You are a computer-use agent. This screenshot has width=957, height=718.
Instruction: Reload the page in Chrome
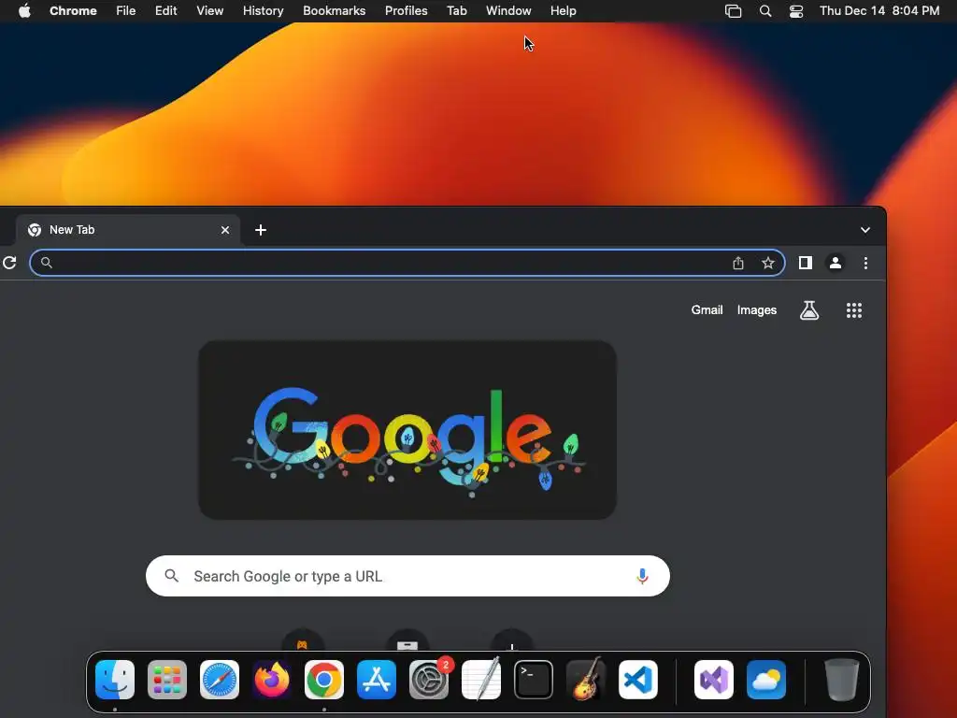tap(9, 263)
